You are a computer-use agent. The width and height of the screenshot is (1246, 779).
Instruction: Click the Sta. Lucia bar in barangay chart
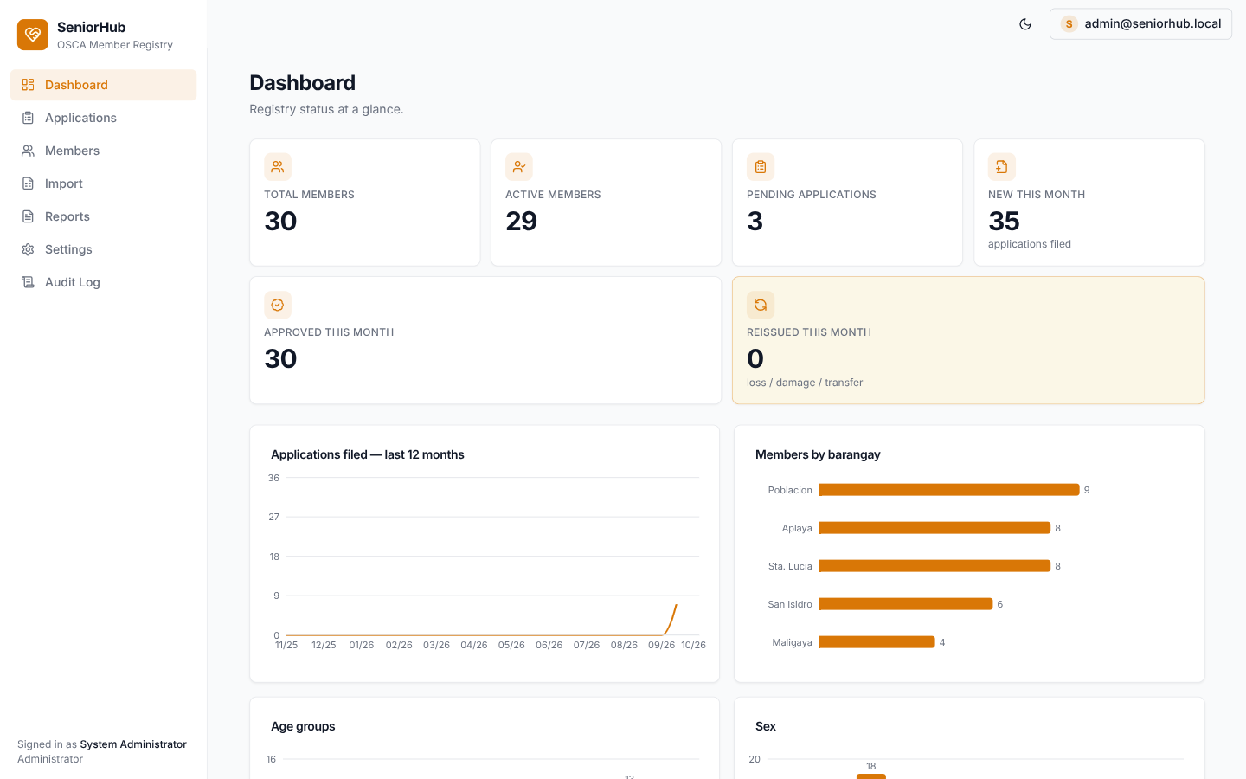(934, 566)
